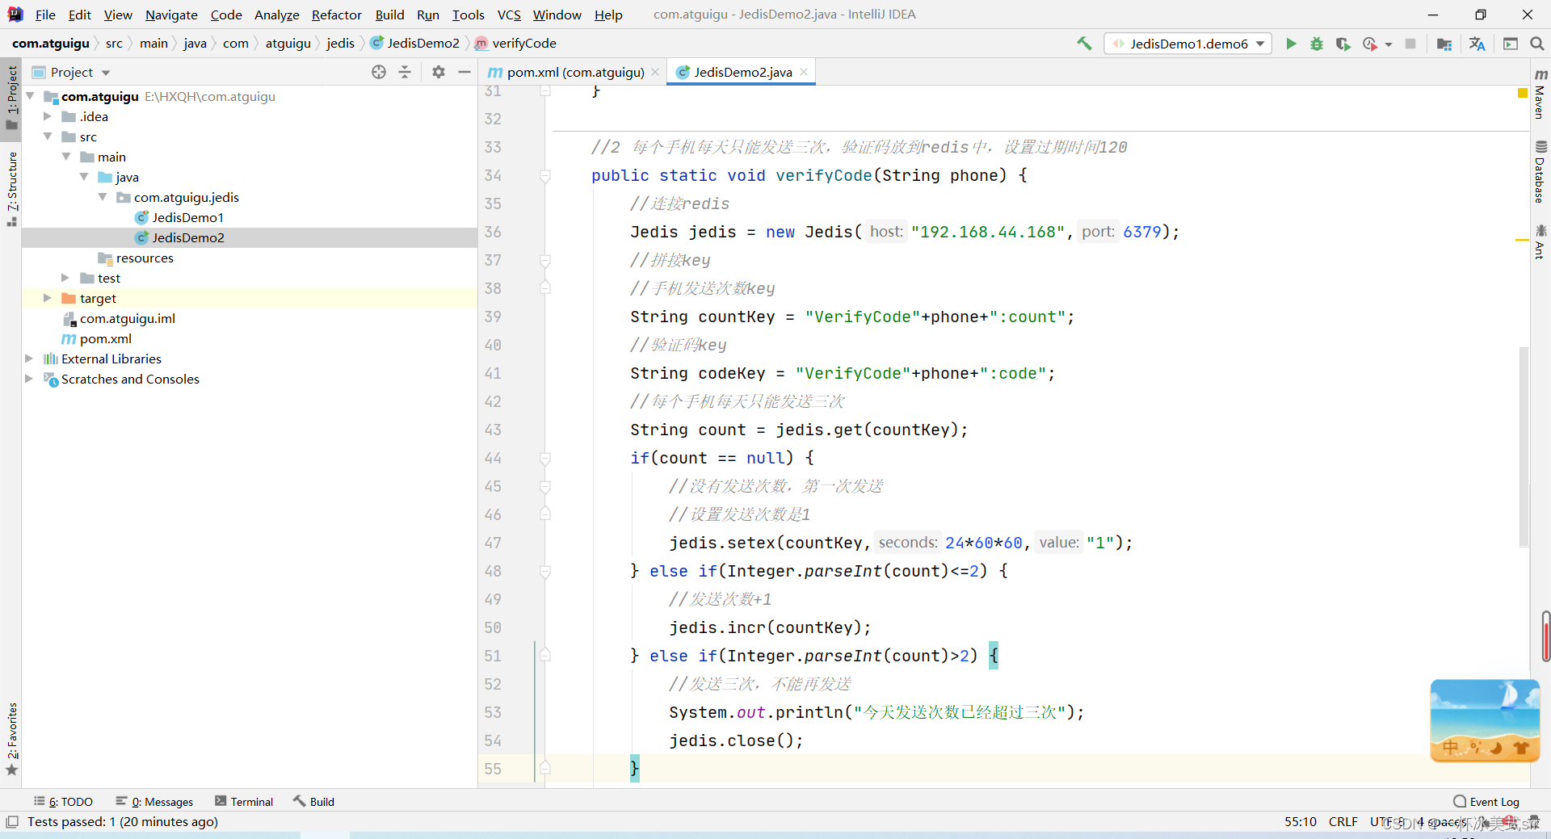Screen dimensions: 1551x839
Task: Open the Event Log panel
Action: pos(1486,802)
